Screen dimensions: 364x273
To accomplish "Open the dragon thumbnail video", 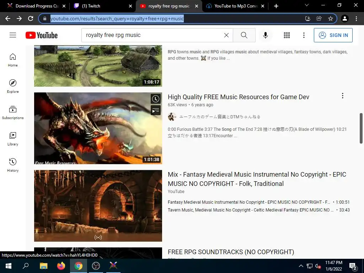I will point(98,128).
